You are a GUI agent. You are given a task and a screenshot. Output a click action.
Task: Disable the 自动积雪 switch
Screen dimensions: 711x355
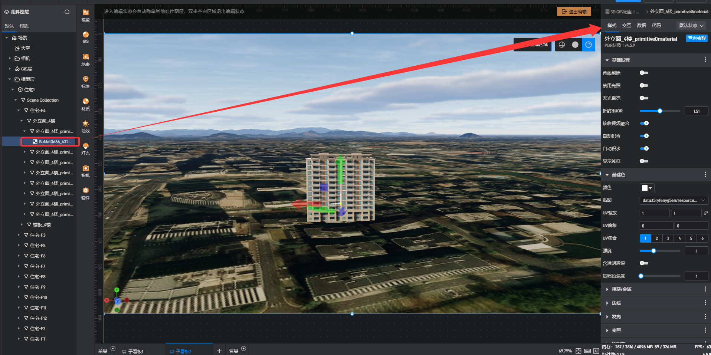tap(644, 136)
